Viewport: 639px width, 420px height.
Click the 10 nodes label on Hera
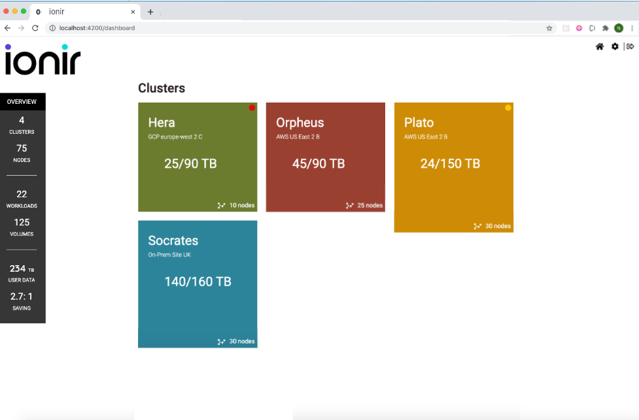point(242,206)
